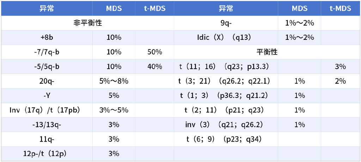The height and width of the screenshot is (162, 361).
Task: Click the -7/7q-b row label
Action: point(47,52)
